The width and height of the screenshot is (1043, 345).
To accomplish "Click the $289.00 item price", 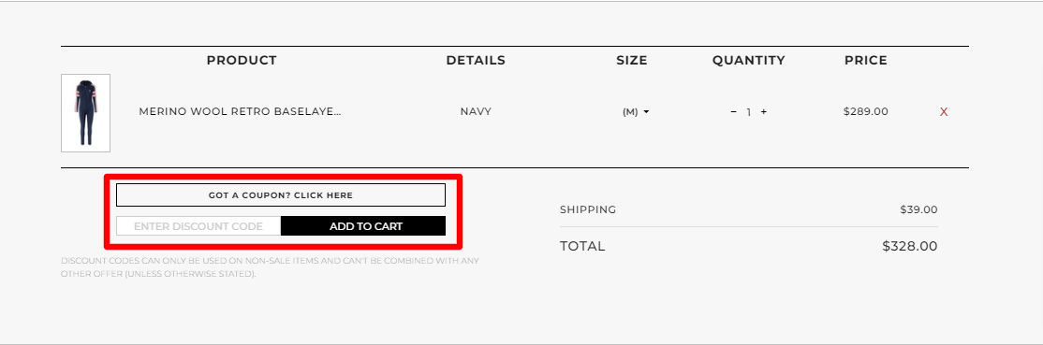I will (x=865, y=111).
